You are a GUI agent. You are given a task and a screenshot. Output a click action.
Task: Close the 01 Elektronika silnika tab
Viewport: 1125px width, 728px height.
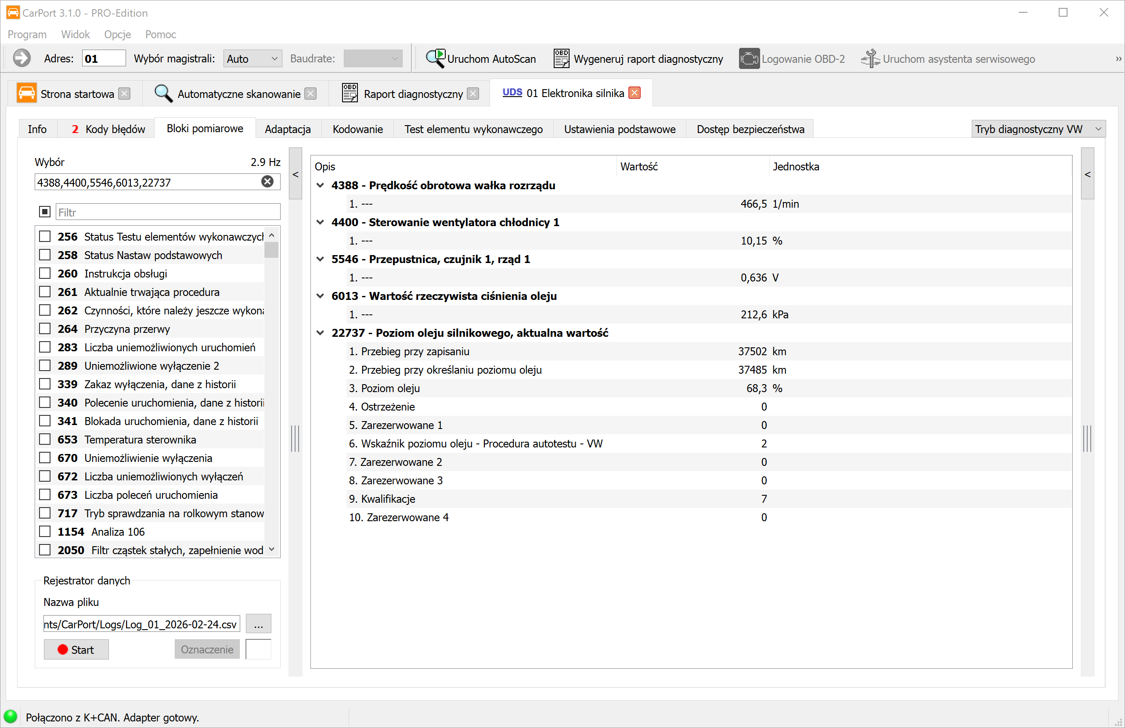click(635, 93)
